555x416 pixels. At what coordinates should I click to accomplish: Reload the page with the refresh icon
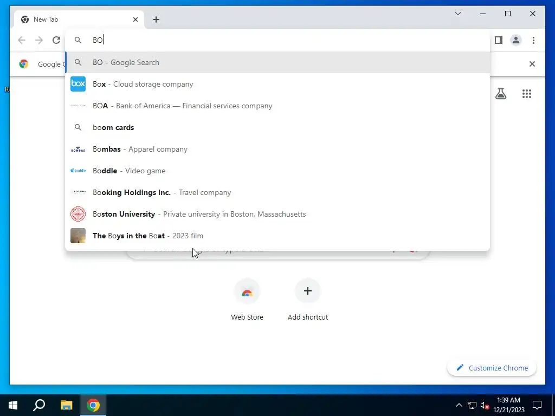[x=56, y=40]
